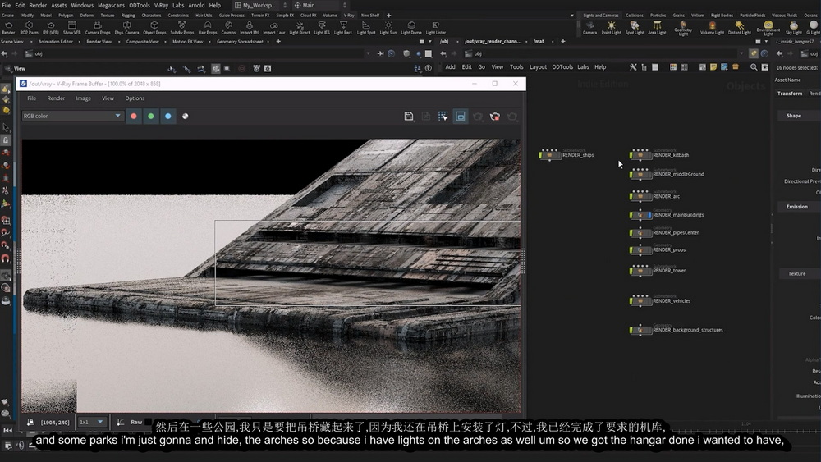Switch to the Geometry Spreadsheet tab
The height and width of the screenshot is (462, 821).
(240, 41)
